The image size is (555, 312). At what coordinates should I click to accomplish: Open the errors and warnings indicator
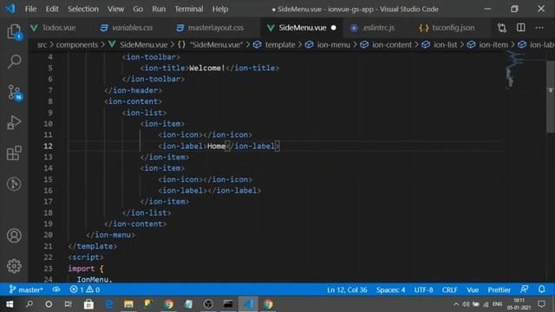(85, 289)
